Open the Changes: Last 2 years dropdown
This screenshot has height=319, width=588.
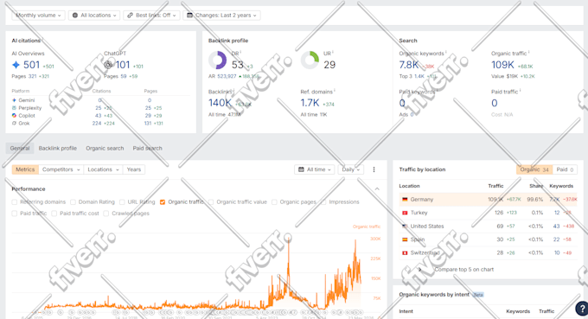pos(221,16)
